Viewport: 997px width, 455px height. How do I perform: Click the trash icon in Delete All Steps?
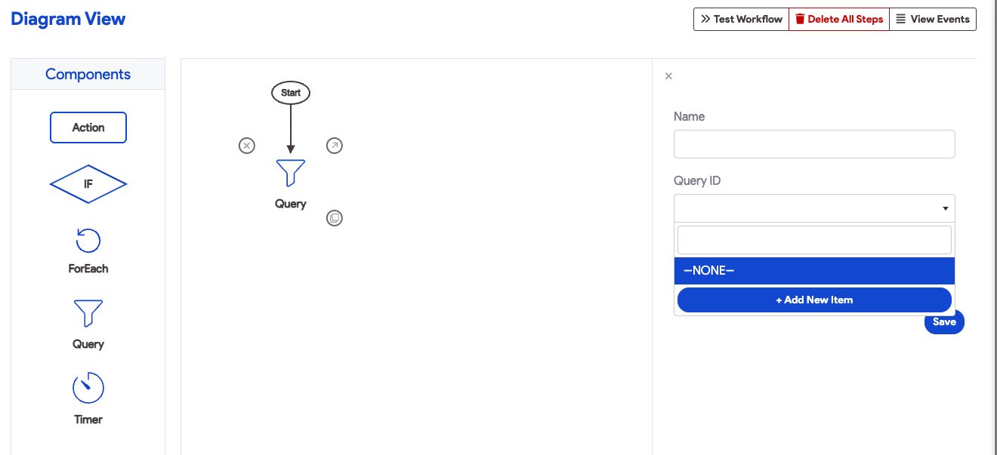[800, 19]
